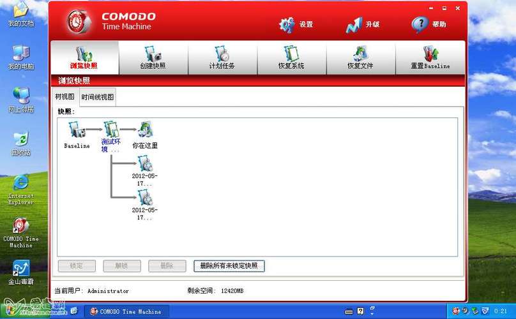Open Internet Explorer desktop icon

20,189
